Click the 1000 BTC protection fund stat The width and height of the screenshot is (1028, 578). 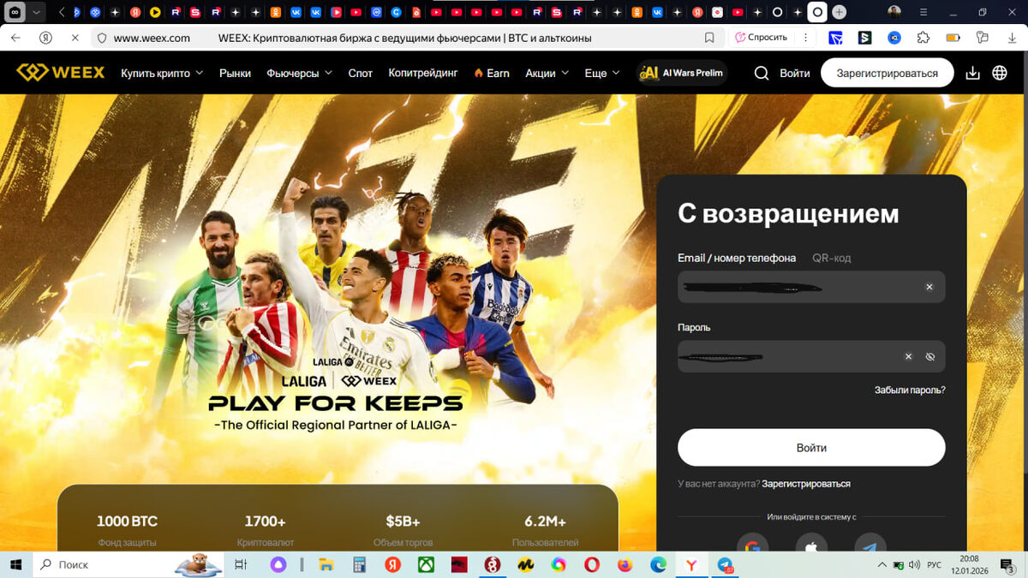(x=127, y=530)
